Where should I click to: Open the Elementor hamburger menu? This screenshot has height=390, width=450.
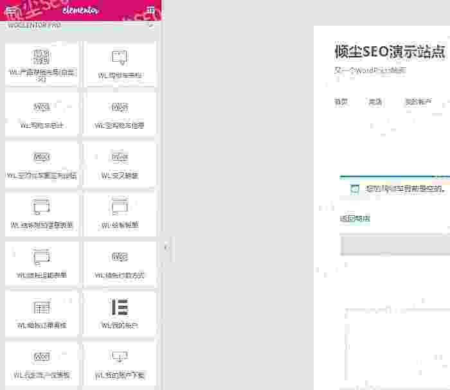11,11
